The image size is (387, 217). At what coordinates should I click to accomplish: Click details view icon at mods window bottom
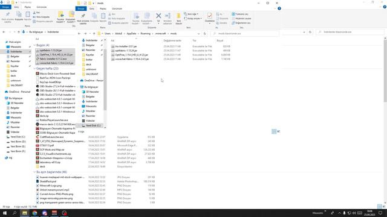coord(274,131)
